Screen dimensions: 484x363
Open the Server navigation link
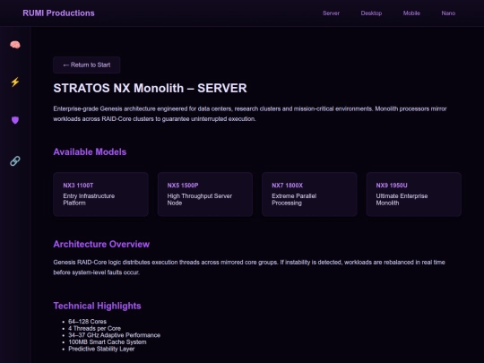point(331,13)
